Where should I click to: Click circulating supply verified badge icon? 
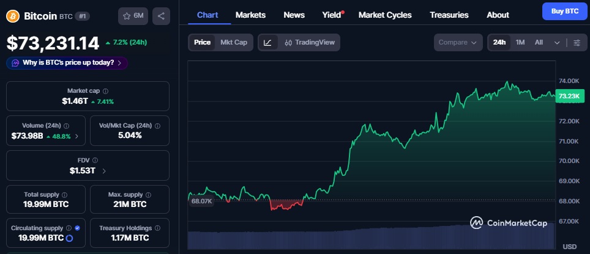click(77, 228)
